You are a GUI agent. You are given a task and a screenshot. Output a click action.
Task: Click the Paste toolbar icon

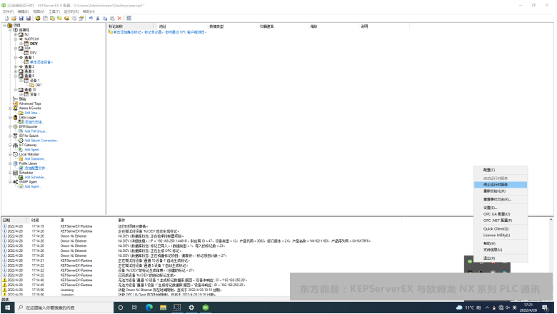(x=112, y=18)
